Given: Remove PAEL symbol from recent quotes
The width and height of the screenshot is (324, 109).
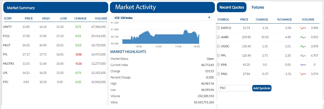Looking at the screenshot, I should [x=218, y=74].
